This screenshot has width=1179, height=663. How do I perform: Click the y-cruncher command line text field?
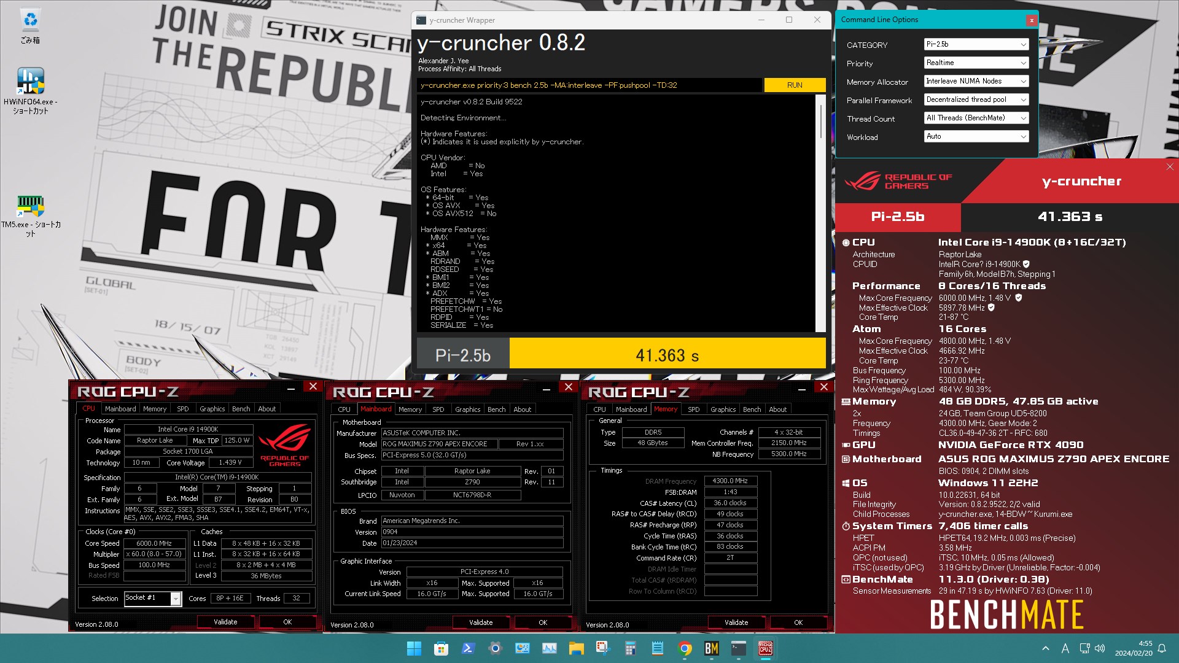589,85
